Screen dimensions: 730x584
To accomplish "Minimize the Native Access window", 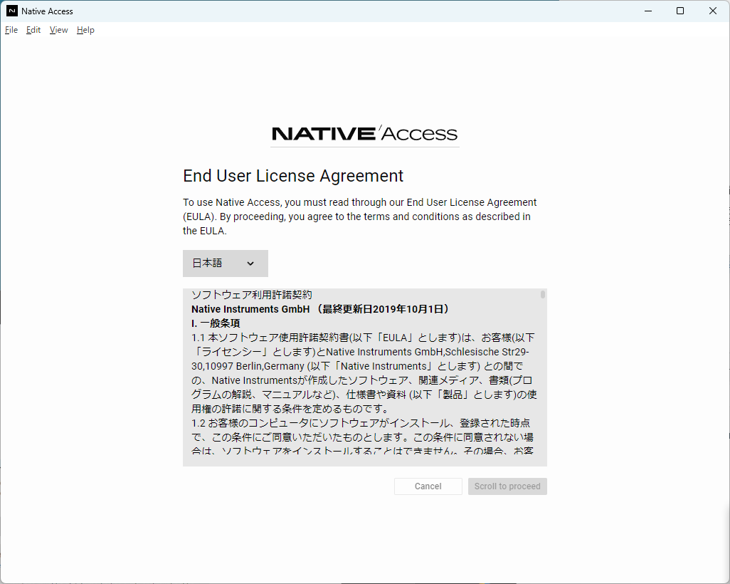I will pos(647,11).
